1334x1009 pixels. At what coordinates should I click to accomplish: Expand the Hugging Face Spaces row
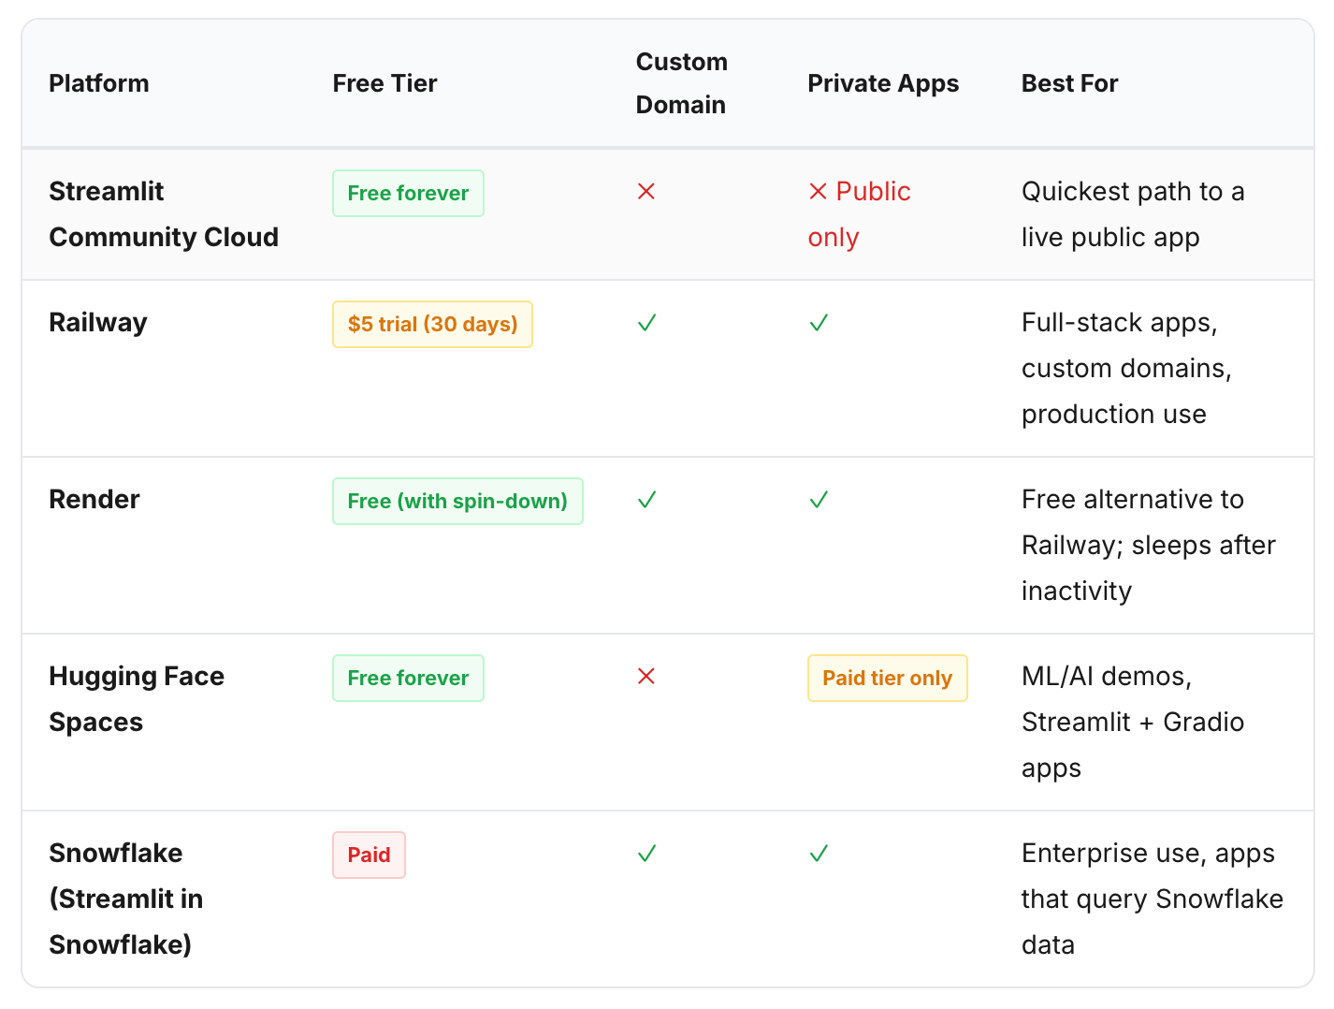[x=137, y=698]
